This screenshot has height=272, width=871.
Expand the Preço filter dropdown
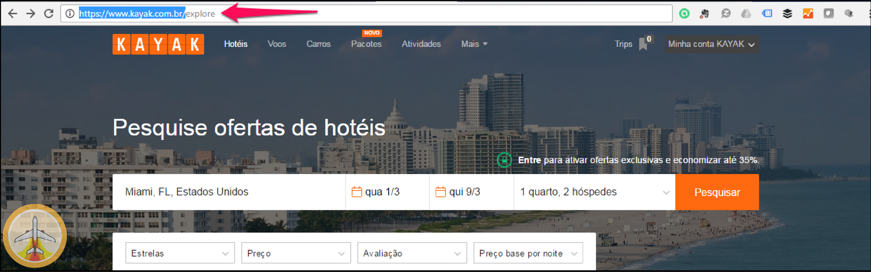[296, 253]
